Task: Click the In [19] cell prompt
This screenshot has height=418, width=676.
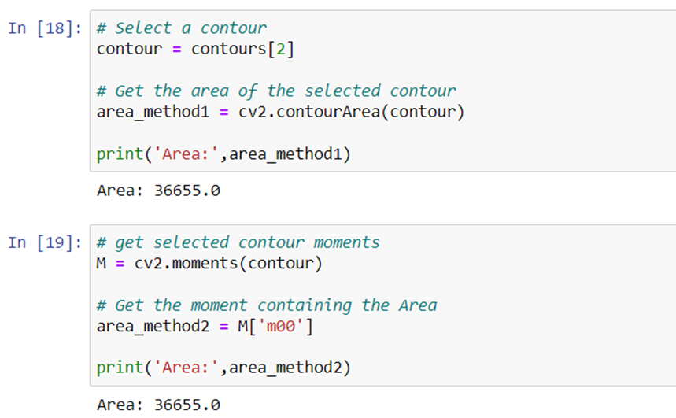Action: 45,242
